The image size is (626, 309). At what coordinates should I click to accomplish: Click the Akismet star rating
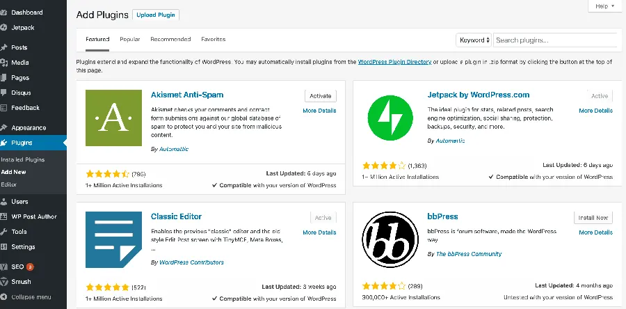pyautogui.click(x=107, y=174)
